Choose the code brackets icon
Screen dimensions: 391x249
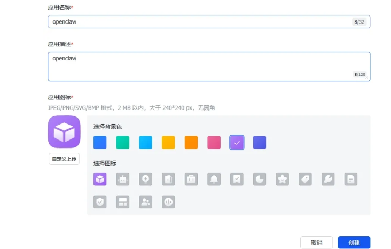coord(168,201)
